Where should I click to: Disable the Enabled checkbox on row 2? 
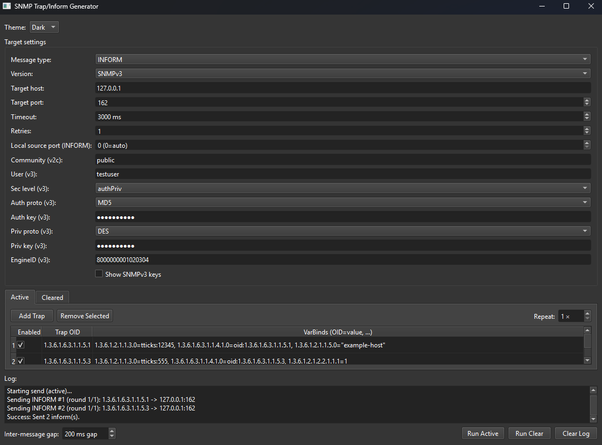coord(20,360)
